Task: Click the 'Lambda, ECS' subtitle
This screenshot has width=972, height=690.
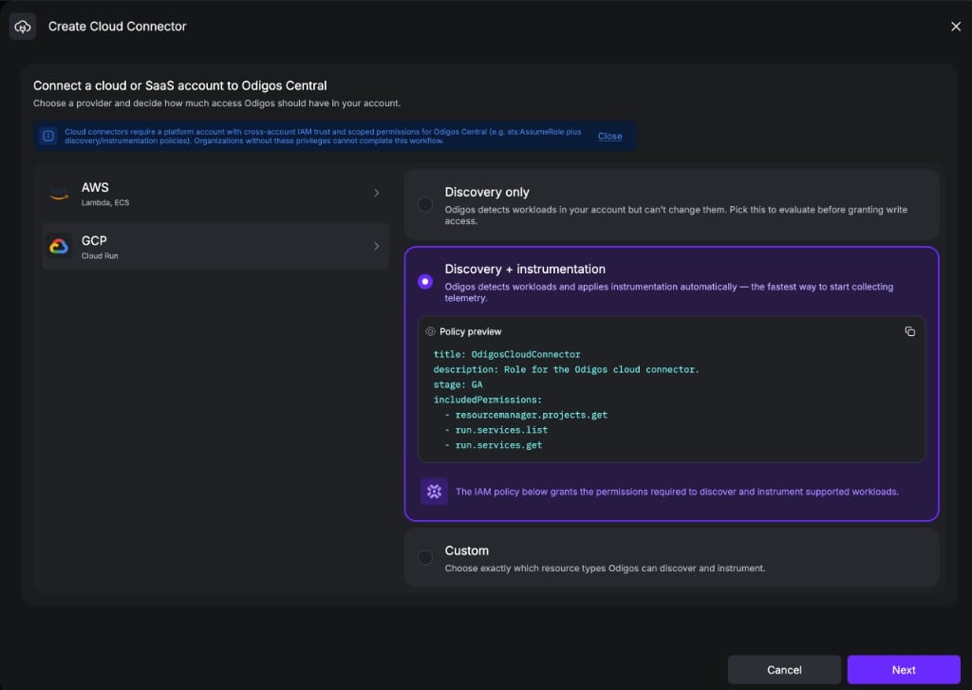Action: pos(105,203)
